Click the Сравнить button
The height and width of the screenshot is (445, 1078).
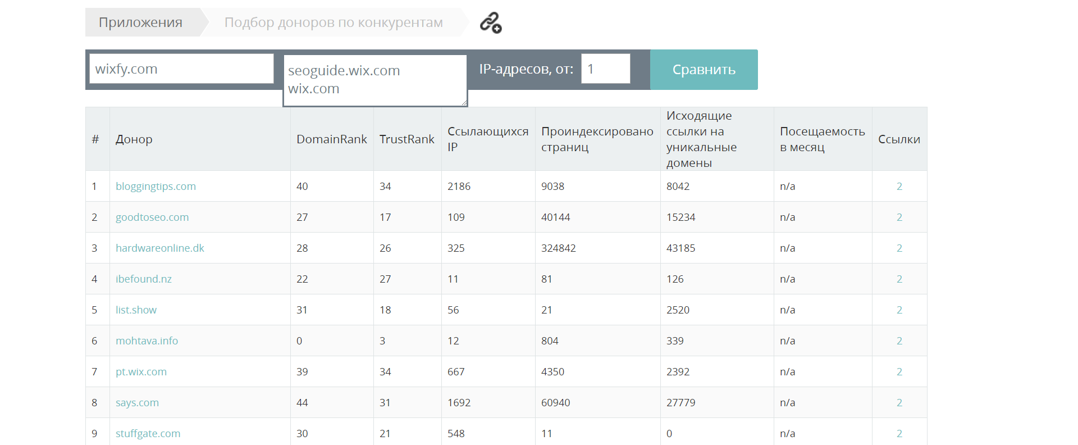[704, 70]
